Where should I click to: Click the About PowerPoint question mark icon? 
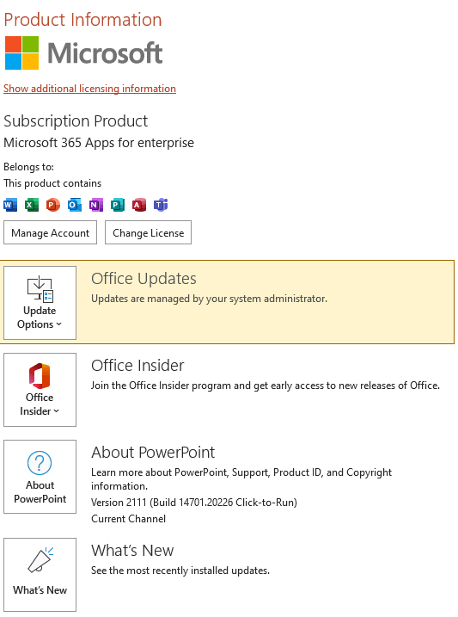40,463
